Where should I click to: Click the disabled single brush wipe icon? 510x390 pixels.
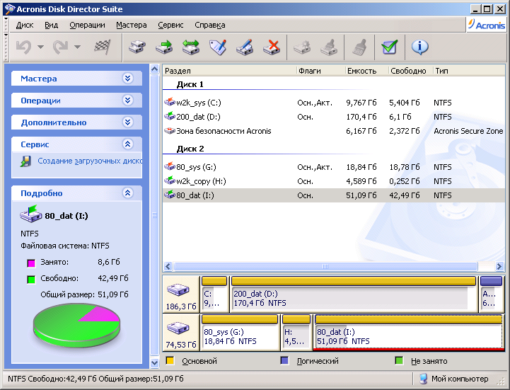360,47
